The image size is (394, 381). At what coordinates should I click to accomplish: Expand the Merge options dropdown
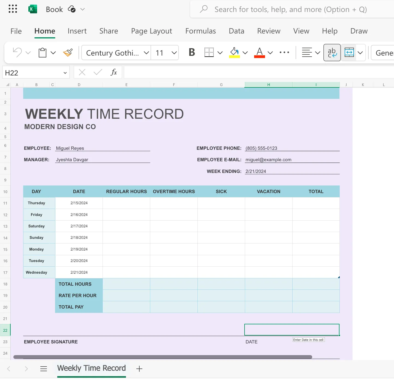click(x=360, y=53)
